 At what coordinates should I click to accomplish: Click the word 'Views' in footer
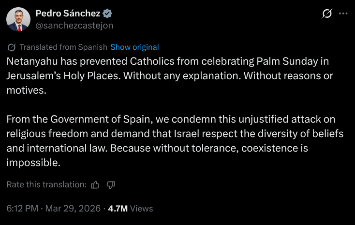(x=142, y=209)
